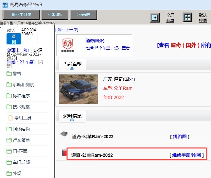
Task: Select the 默认视图 link
Action: click(203, 18)
